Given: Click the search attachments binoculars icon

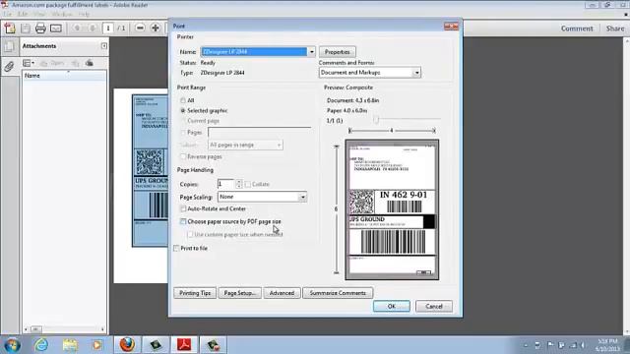Looking at the screenshot, I should (90, 63).
